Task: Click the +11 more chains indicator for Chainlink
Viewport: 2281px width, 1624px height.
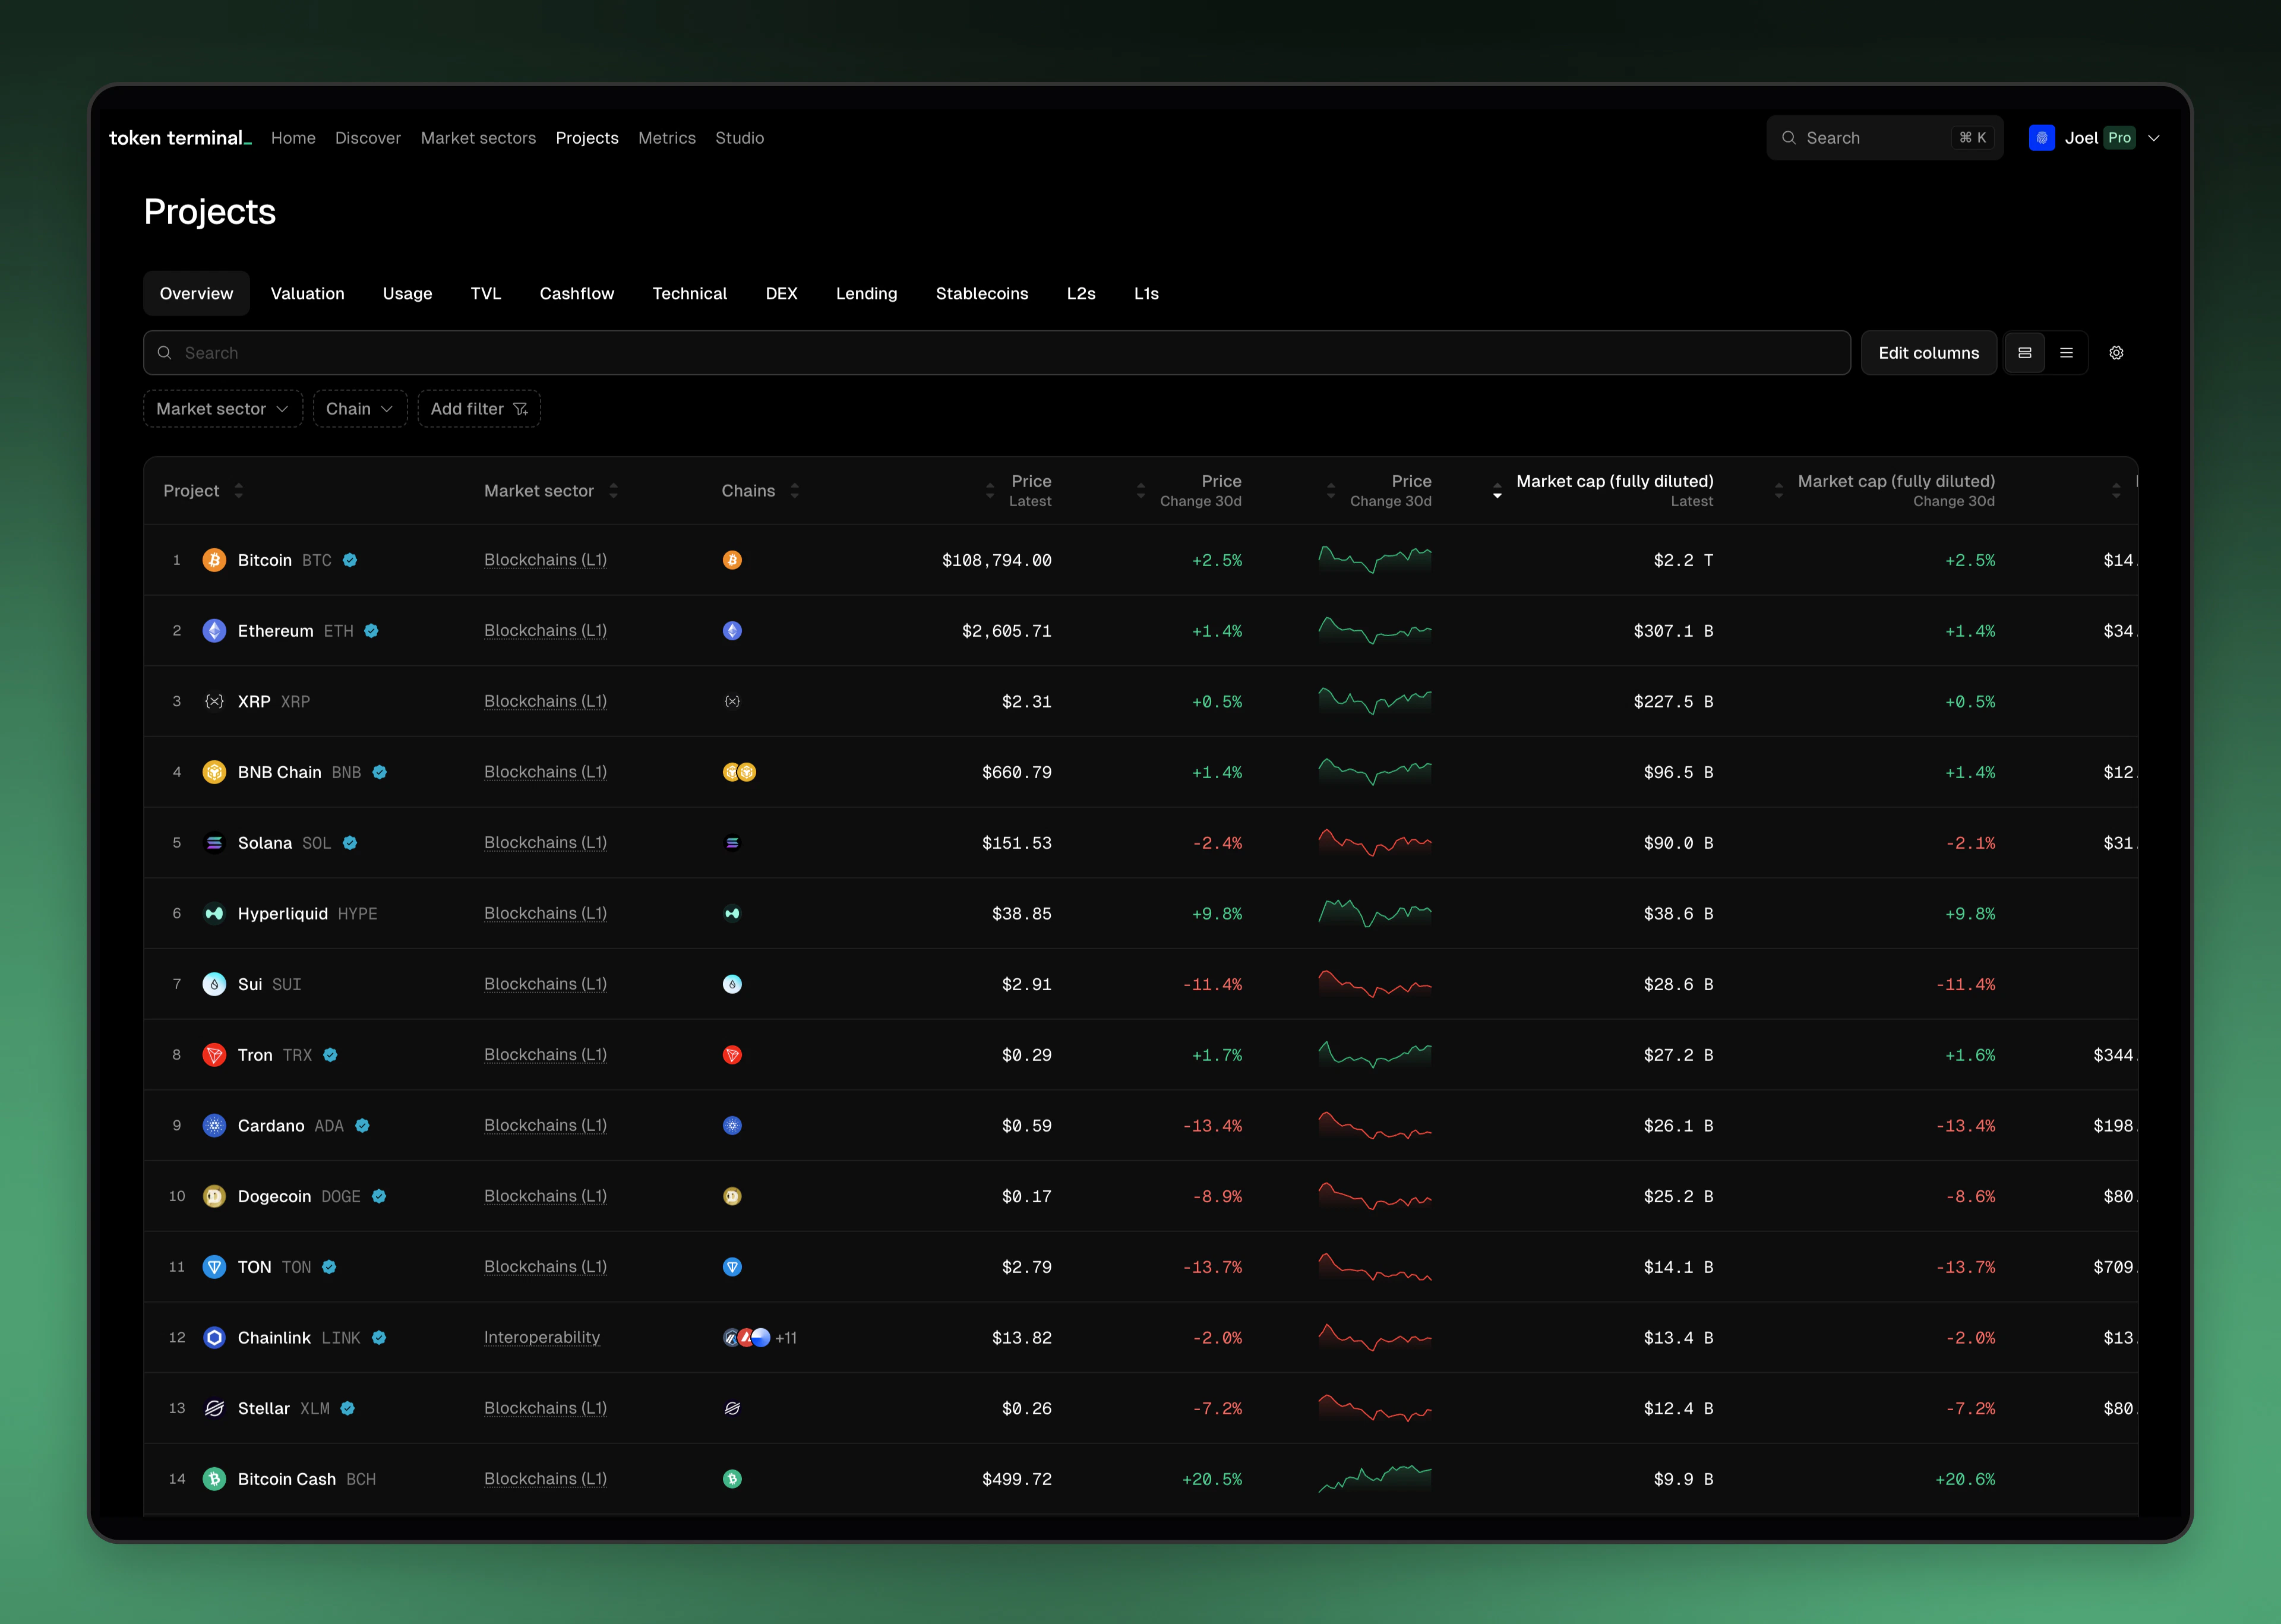Action: 786,1338
